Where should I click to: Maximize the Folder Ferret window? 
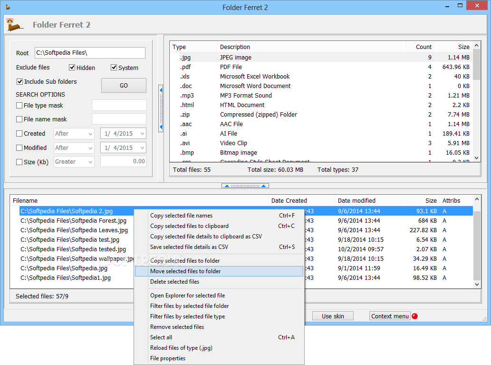click(x=460, y=5)
